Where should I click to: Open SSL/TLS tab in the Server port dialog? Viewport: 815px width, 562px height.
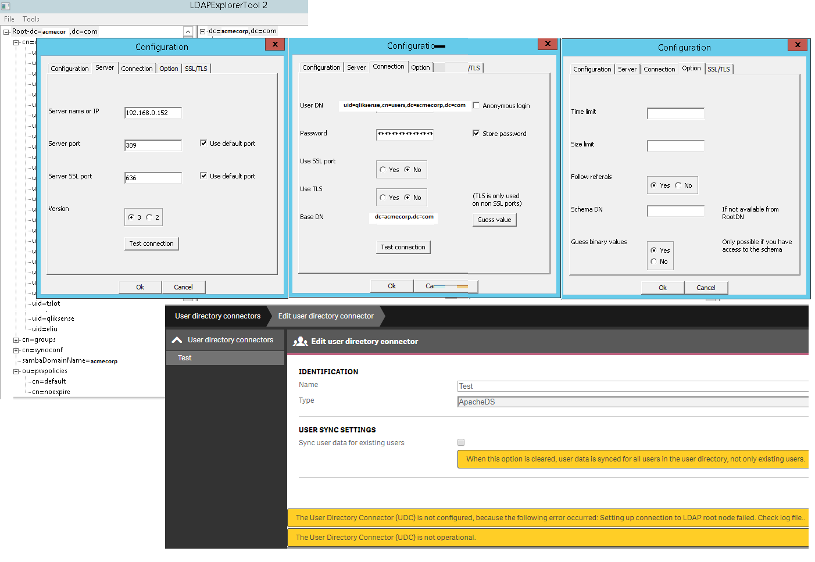[x=196, y=69]
